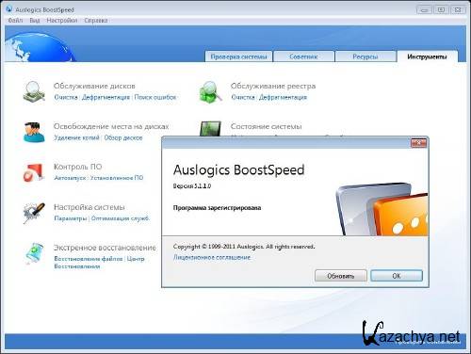
Task: Click Очистка link under Обслуживание дисков
Action: click(66, 97)
